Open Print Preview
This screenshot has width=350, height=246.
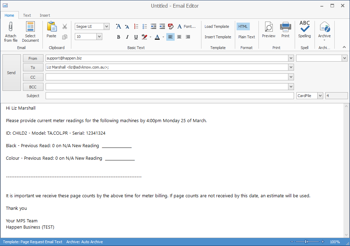click(x=268, y=31)
